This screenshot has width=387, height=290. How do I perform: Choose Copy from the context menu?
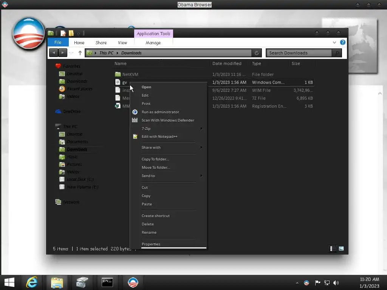(146, 196)
